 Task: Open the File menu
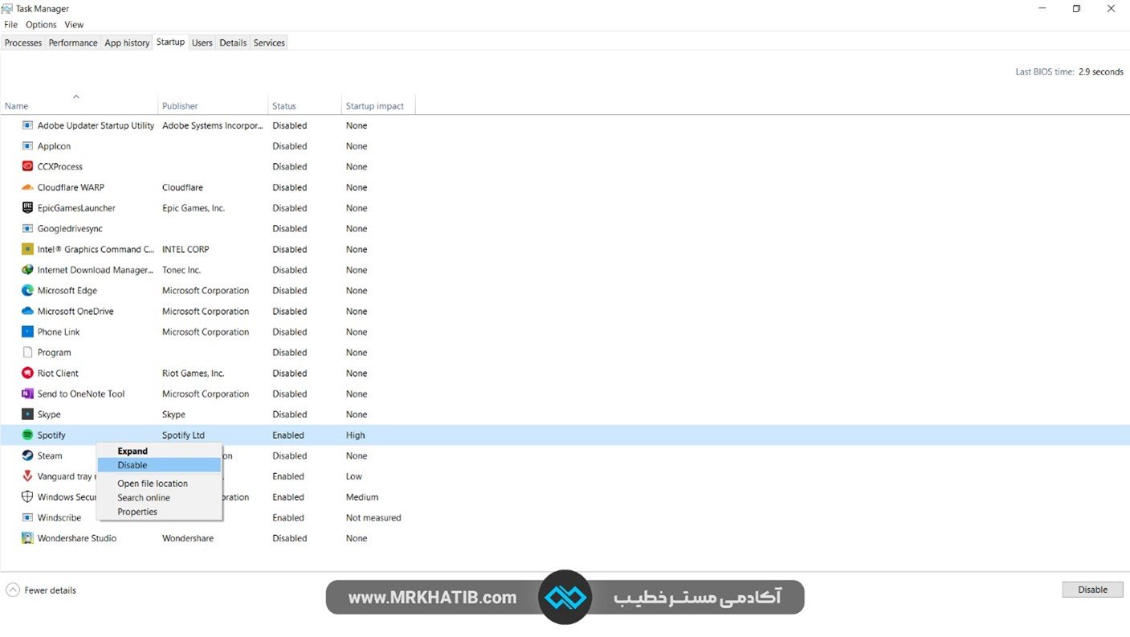(x=10, y=25)
